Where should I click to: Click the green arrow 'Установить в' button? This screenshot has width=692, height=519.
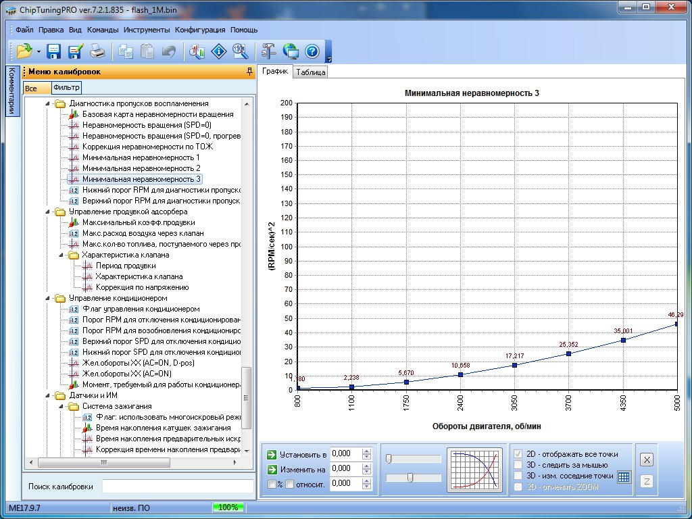click(x=272, y=454)
